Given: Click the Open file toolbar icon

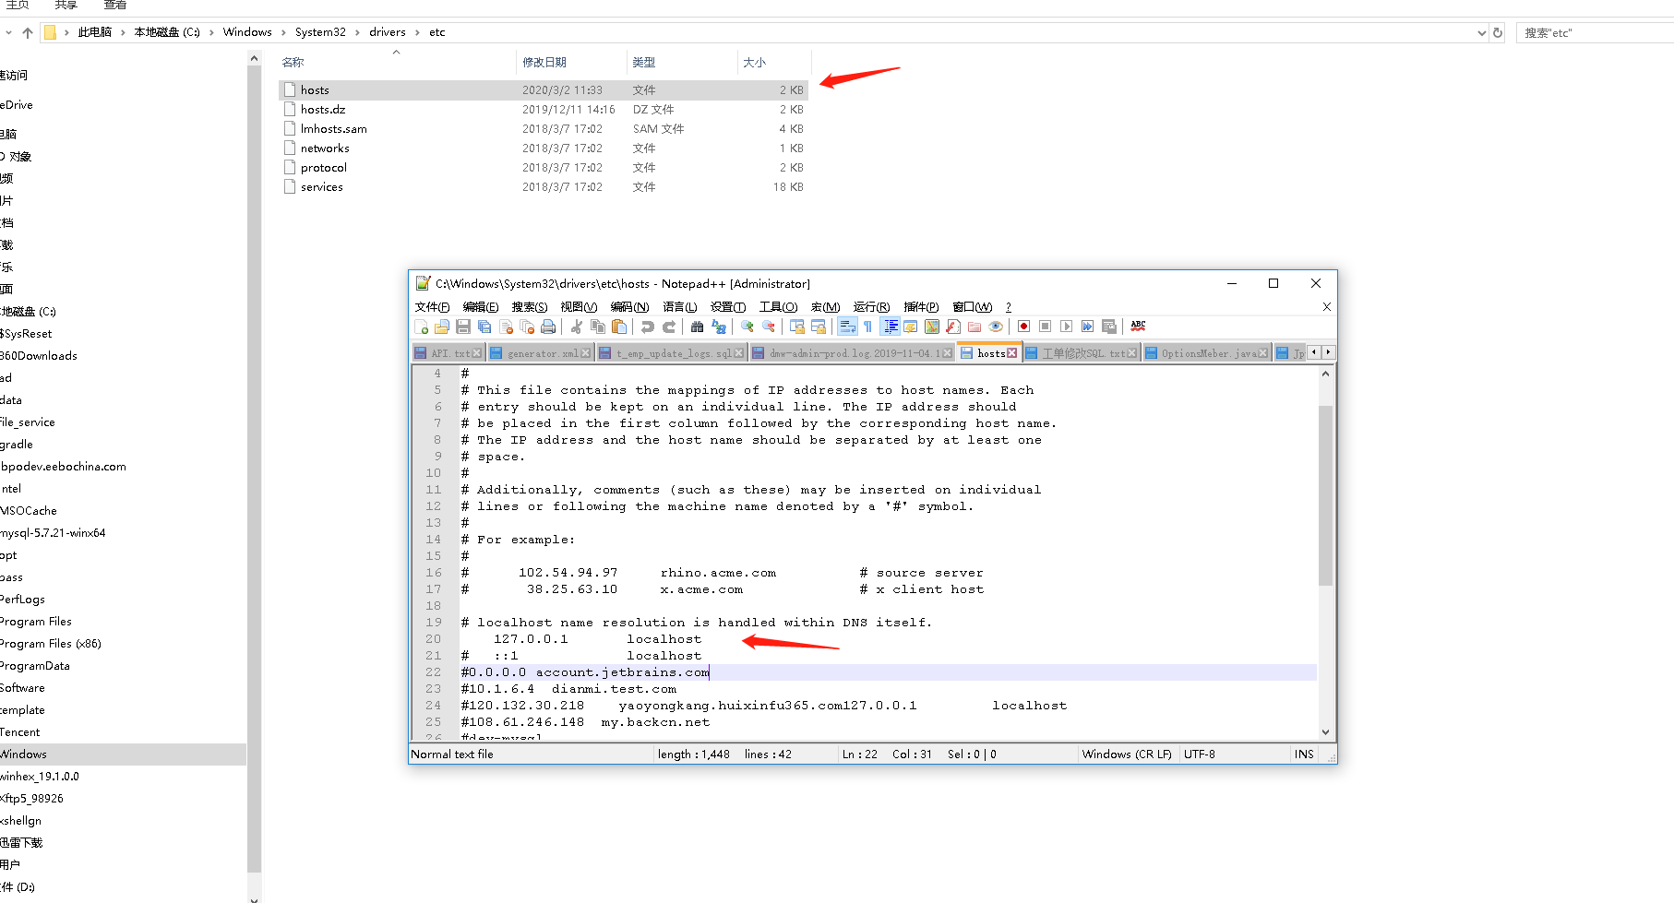Looking at the screenshot, I should click(442, 327).
